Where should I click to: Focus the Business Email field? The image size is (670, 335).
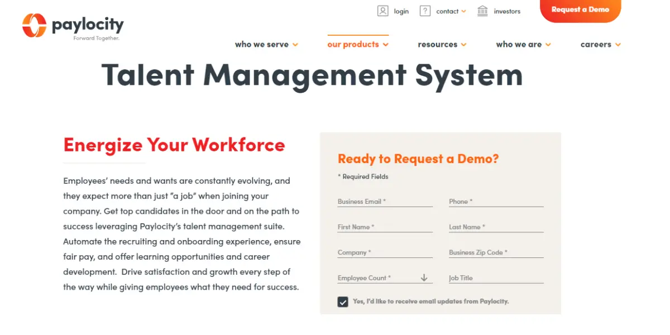(385, 201)
